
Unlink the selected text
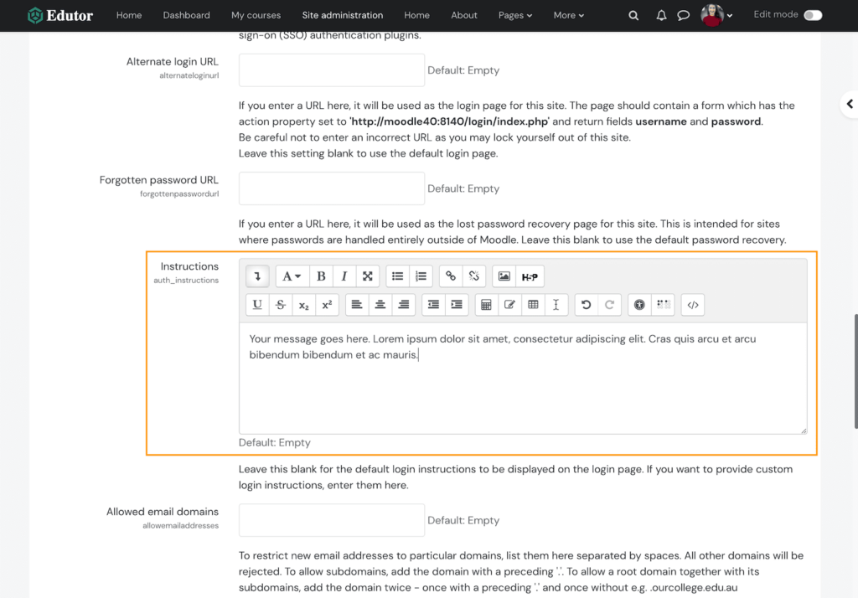(x=472, y=276)
